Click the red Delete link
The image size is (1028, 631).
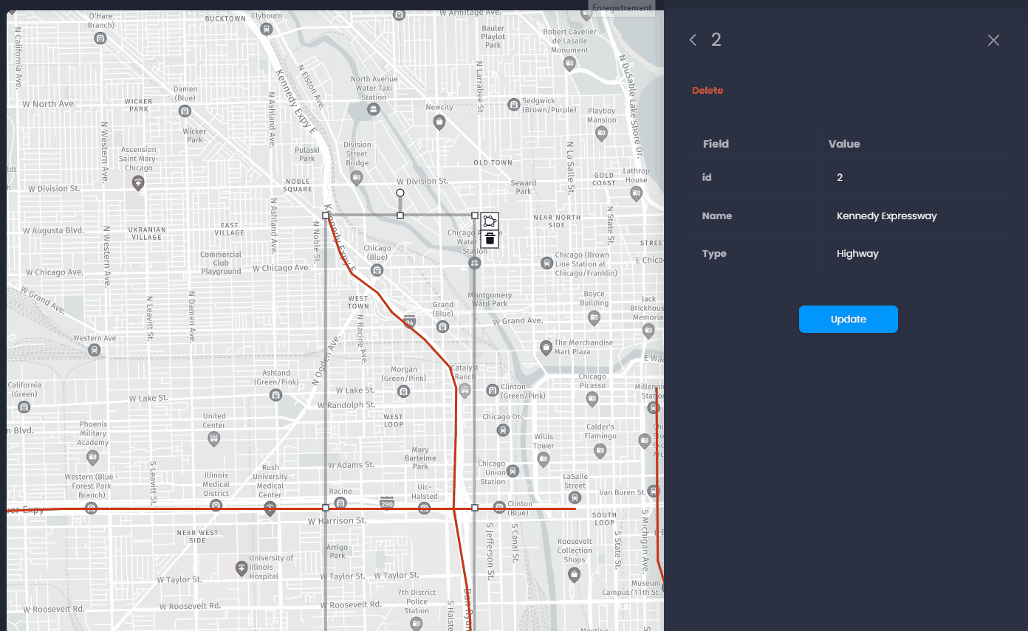[707, 90]
